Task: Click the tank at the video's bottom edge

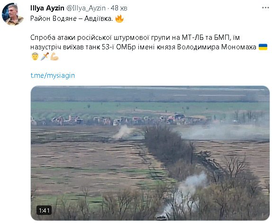Action: click(161, 217)
